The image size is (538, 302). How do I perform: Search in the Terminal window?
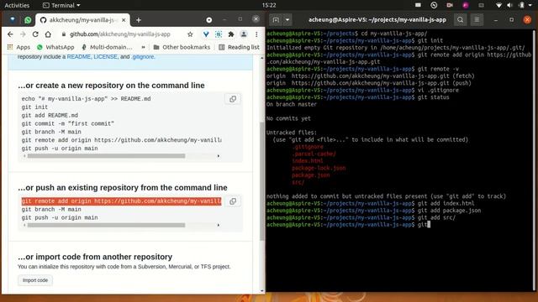[460, 20]
